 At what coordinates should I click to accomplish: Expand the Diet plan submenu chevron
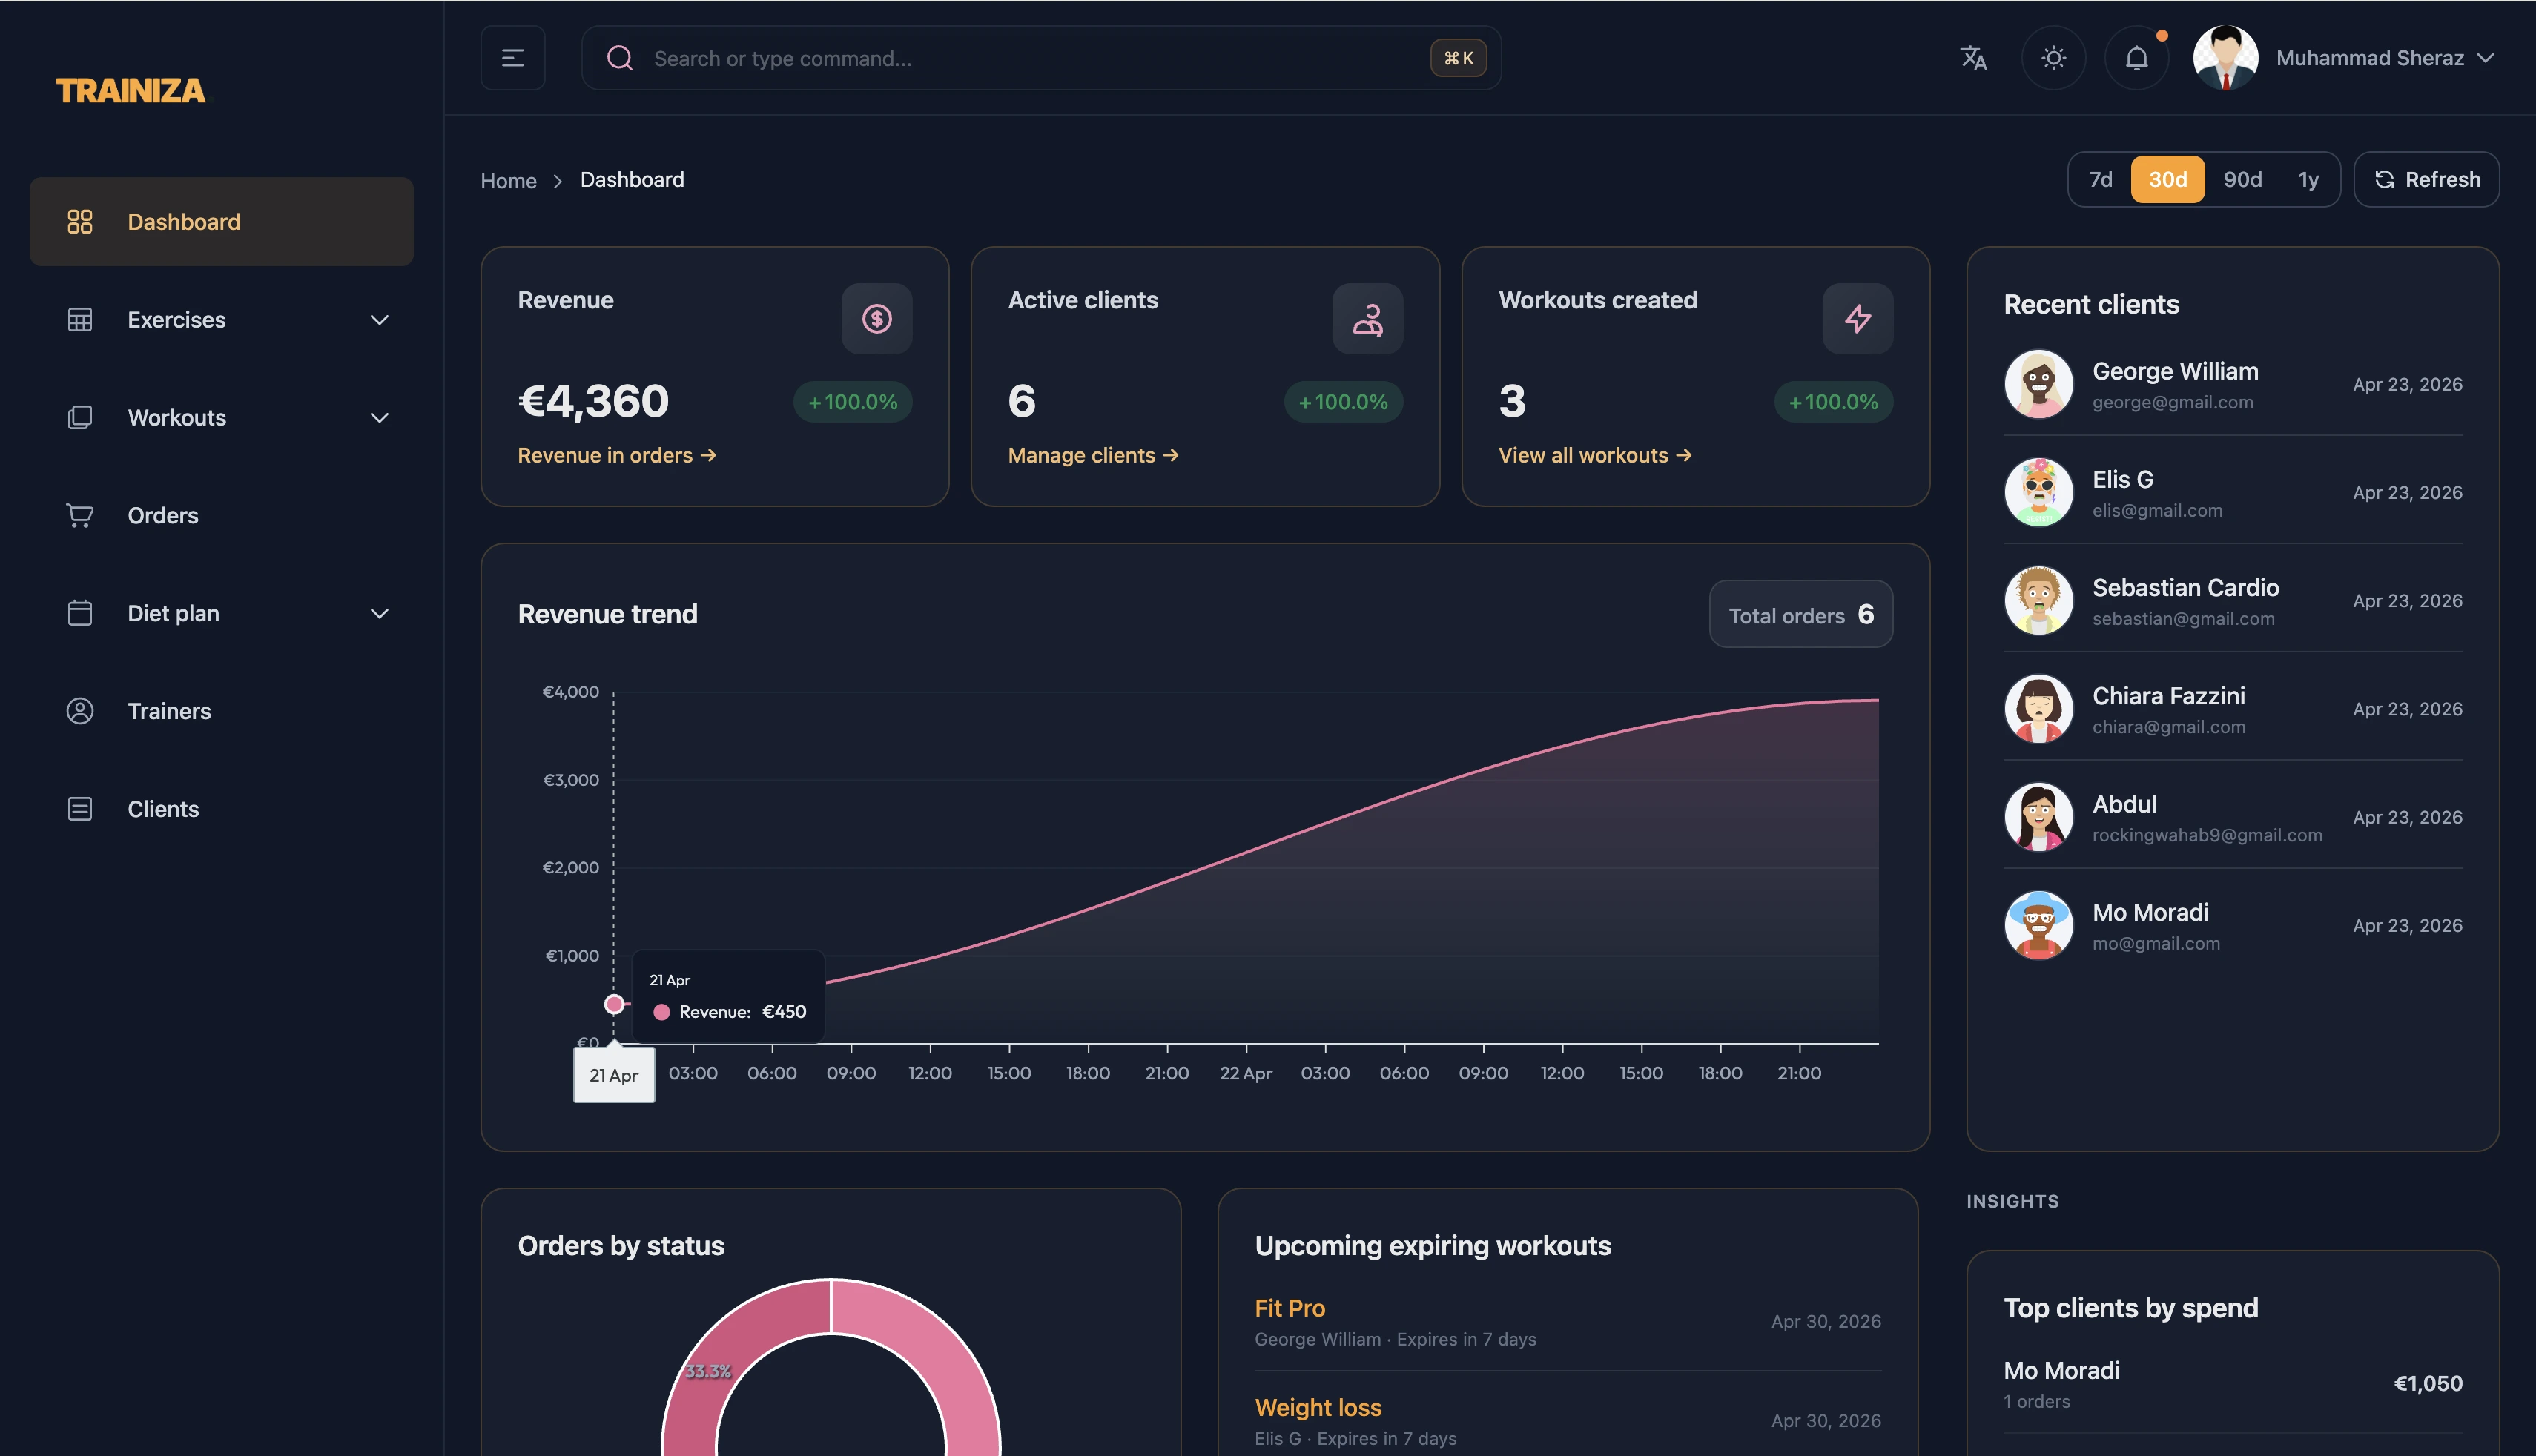[380, 613]
